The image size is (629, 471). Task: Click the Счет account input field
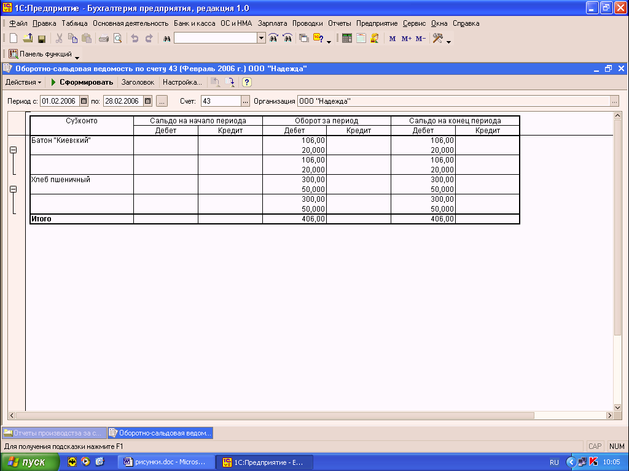click(x=221, y=101)
